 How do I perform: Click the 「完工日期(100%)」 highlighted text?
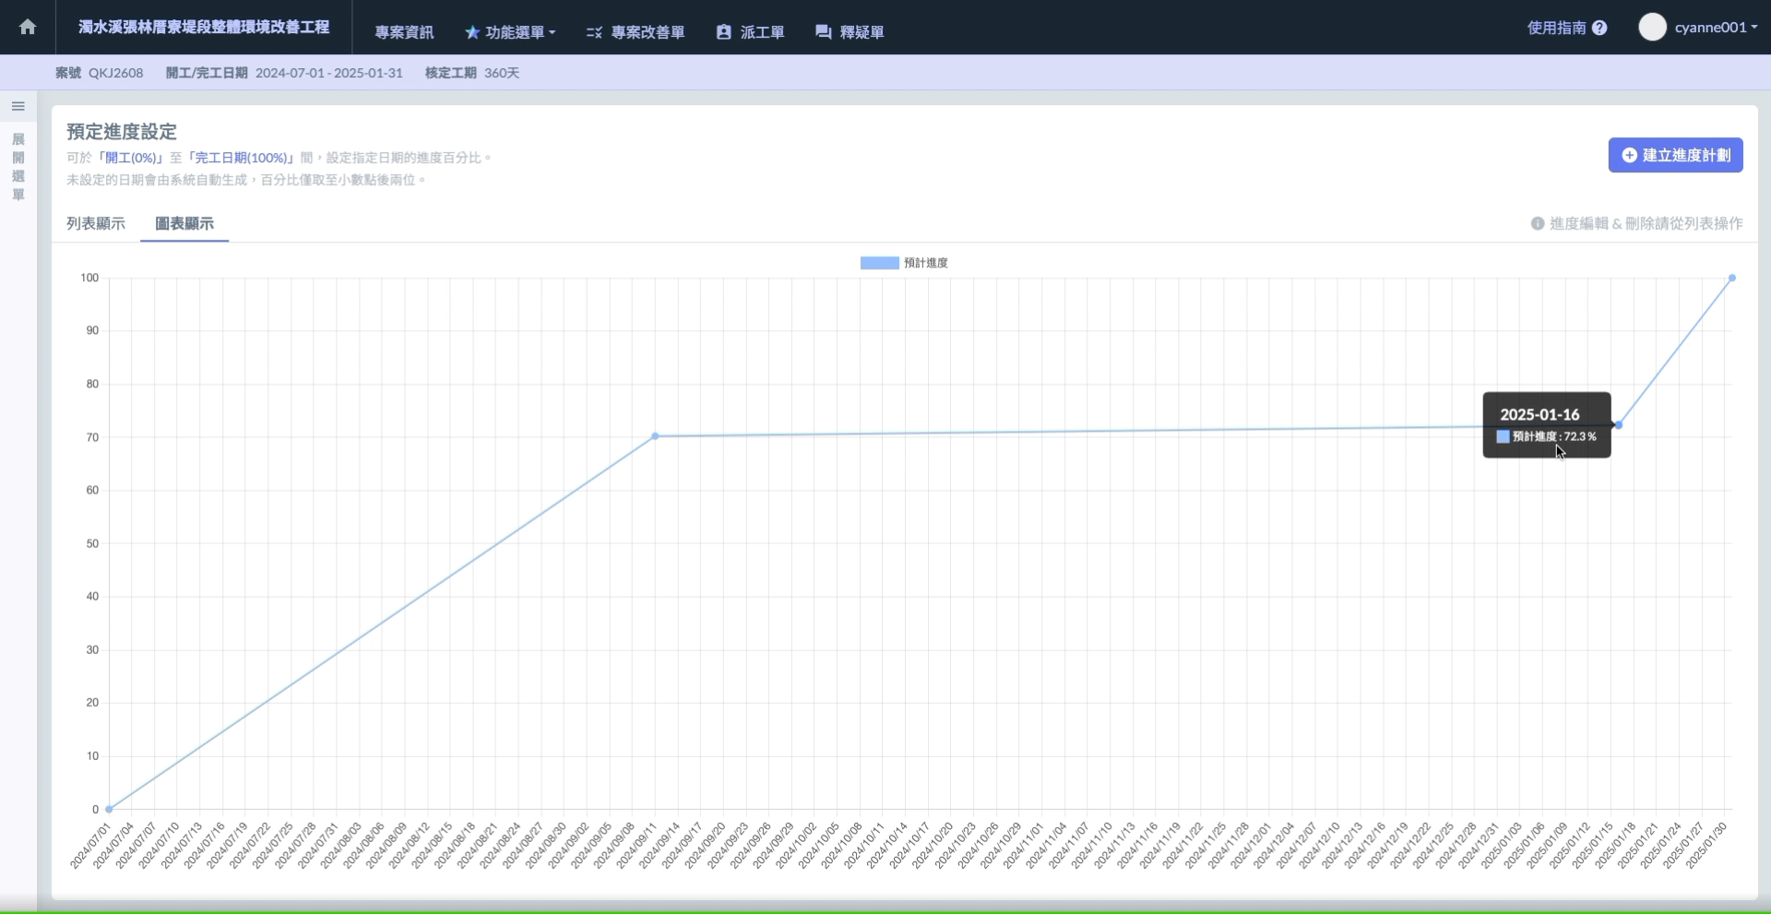point(239,158)
